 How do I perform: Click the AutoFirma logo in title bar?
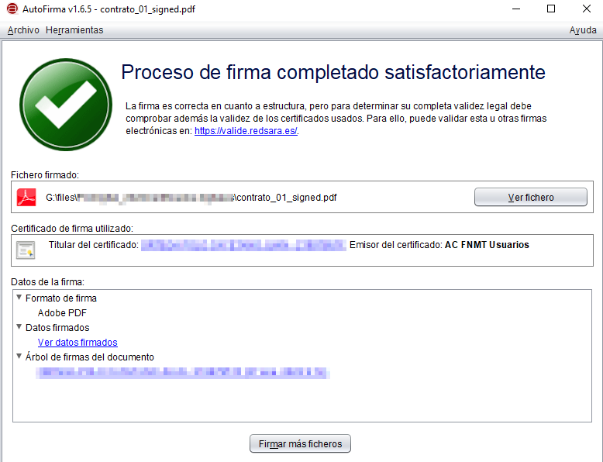(x=9, y=9)
